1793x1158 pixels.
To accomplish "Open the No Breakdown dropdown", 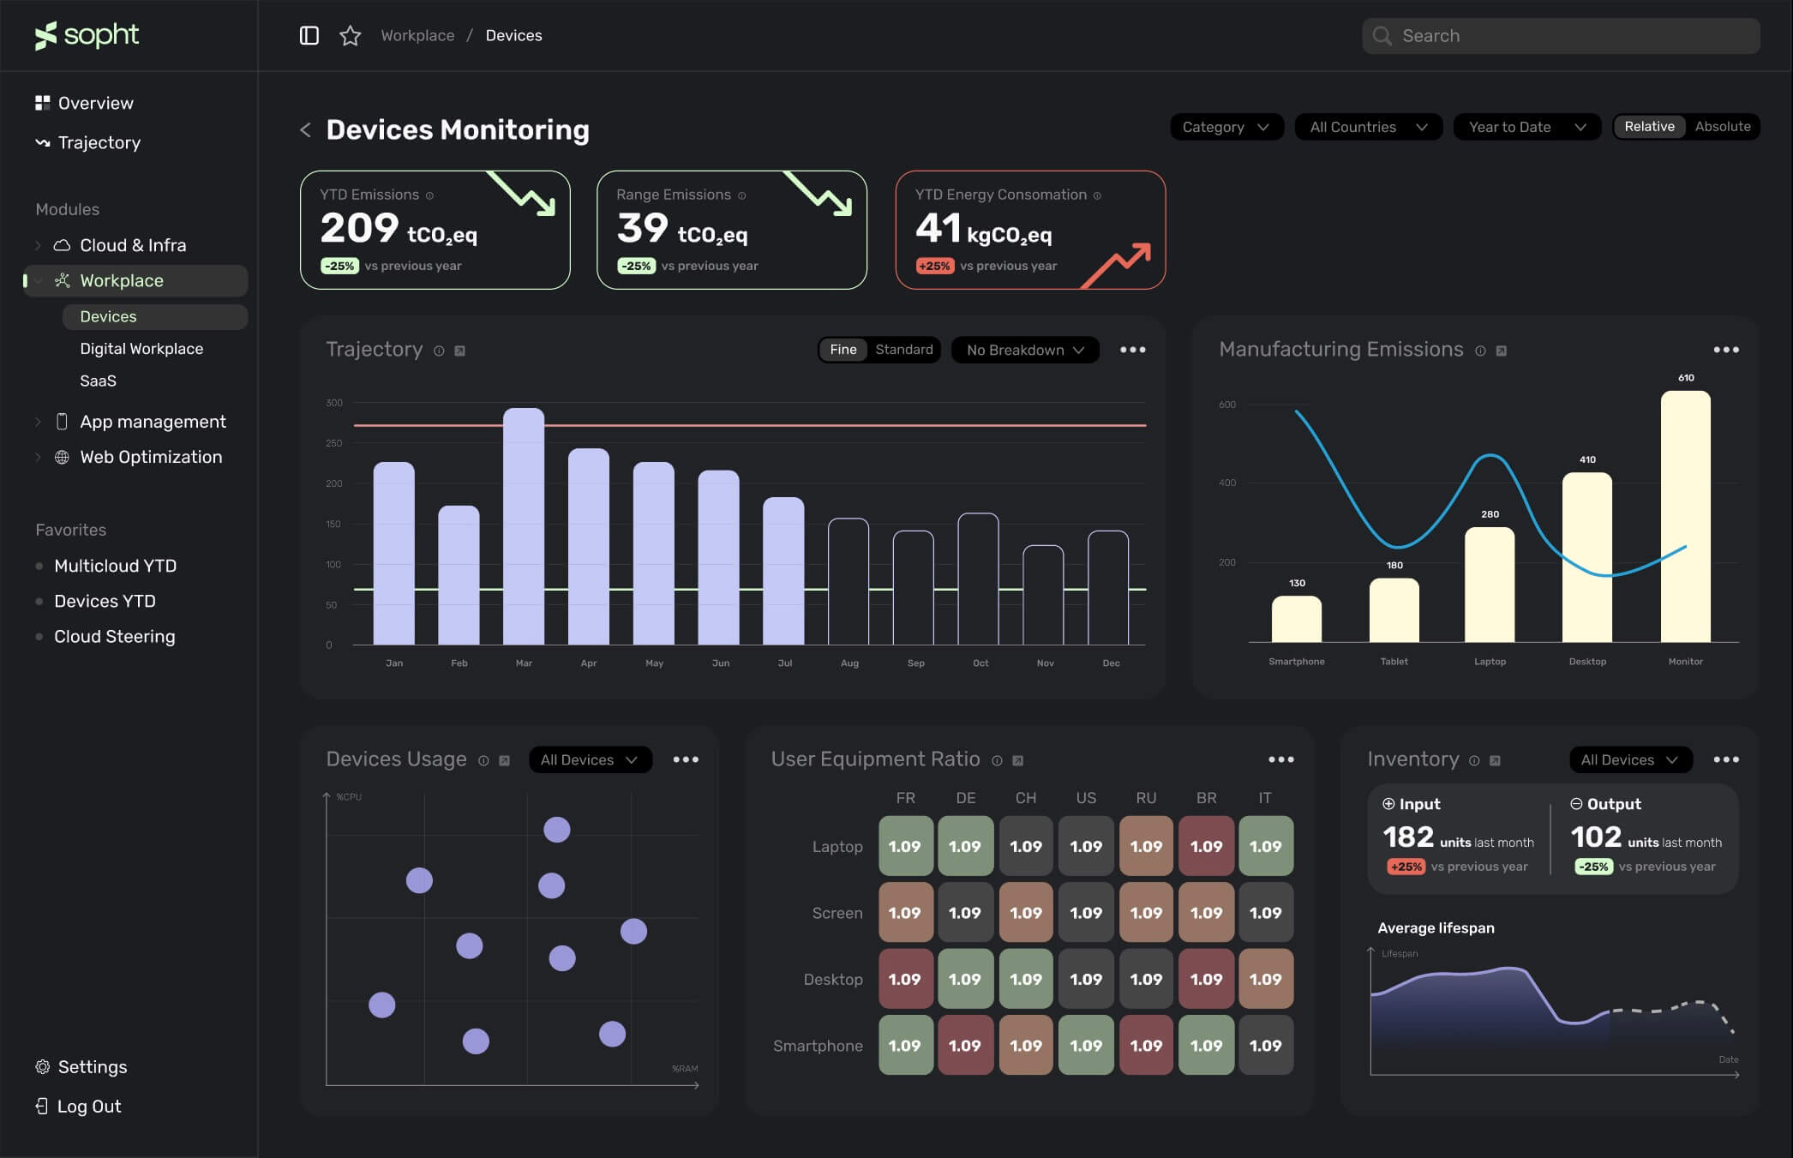I will point(1025,350).
